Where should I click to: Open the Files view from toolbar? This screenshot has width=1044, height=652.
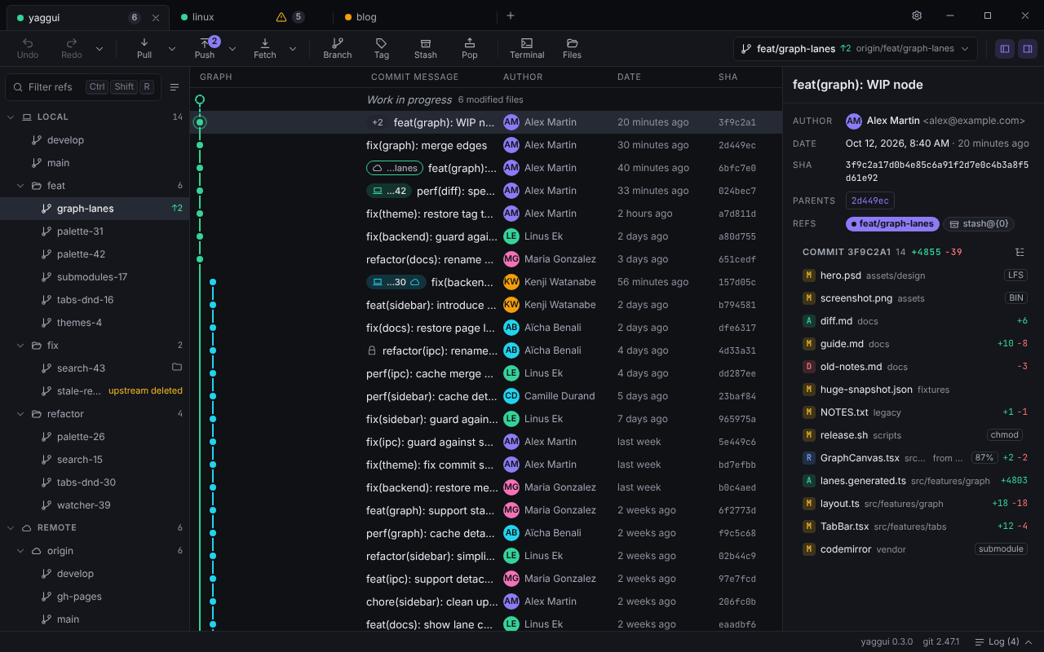[x=573, y=48]
